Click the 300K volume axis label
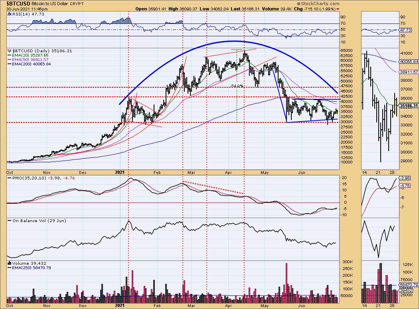The width and height of the screenshot is (419, 309). (348, 262)
